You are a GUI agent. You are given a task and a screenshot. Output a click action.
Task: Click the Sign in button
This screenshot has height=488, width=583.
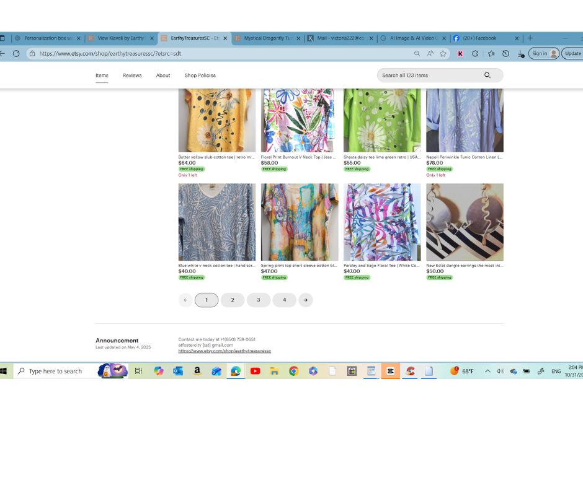tap(544, 53)
